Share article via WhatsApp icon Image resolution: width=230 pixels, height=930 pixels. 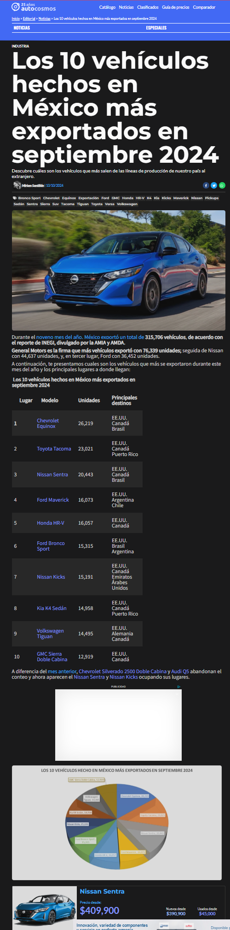click(x=222, y=185)
